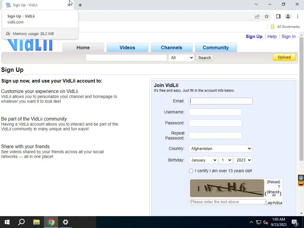Open the tab search chevron
Screen dimensions: 304x228
coord(256,4)
